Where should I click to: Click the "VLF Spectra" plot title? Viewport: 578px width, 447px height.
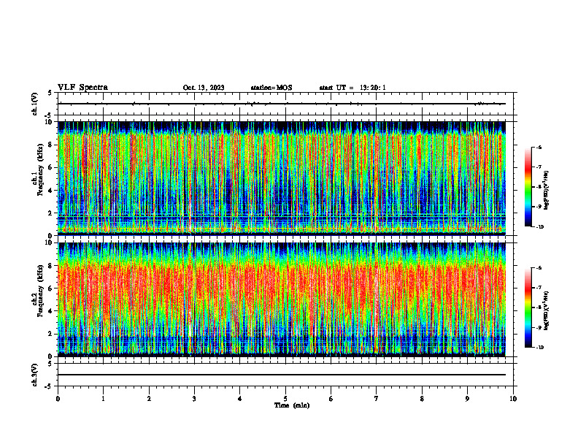coord(82,88)
